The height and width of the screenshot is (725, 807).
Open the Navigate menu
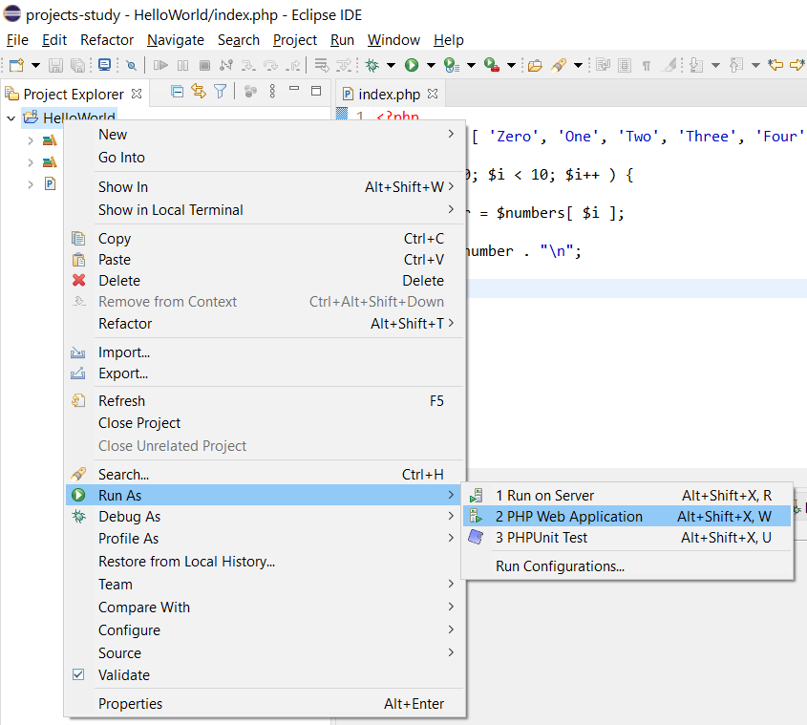click(x=176, y=40)
